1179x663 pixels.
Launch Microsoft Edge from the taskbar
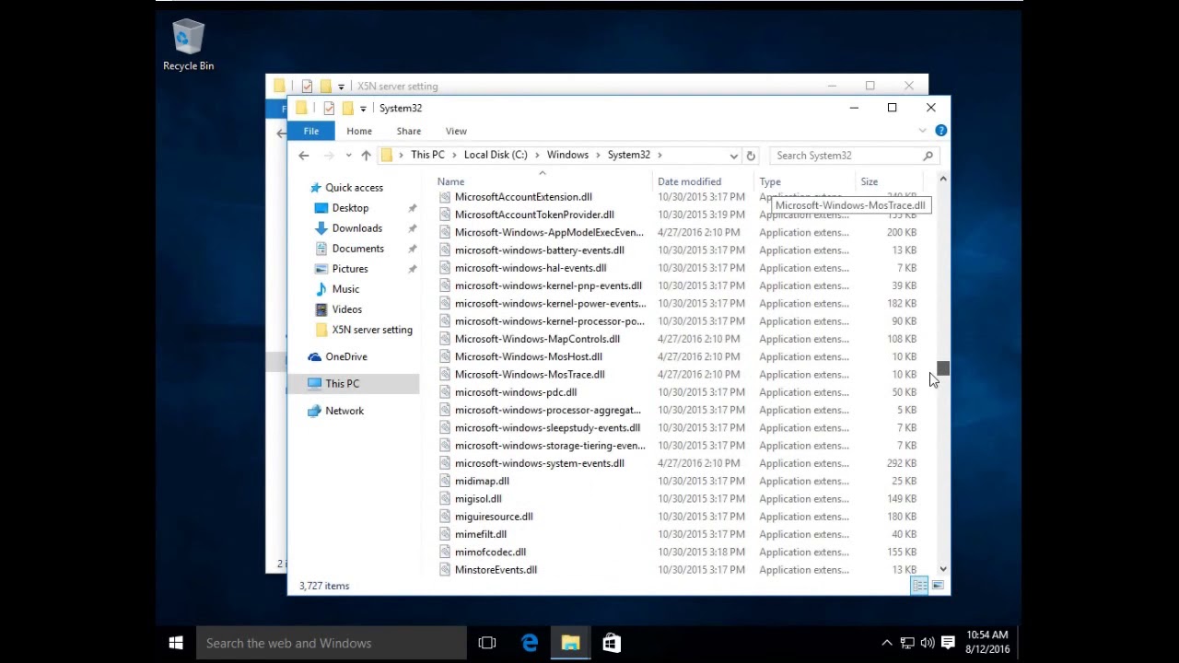click(530, 643)
